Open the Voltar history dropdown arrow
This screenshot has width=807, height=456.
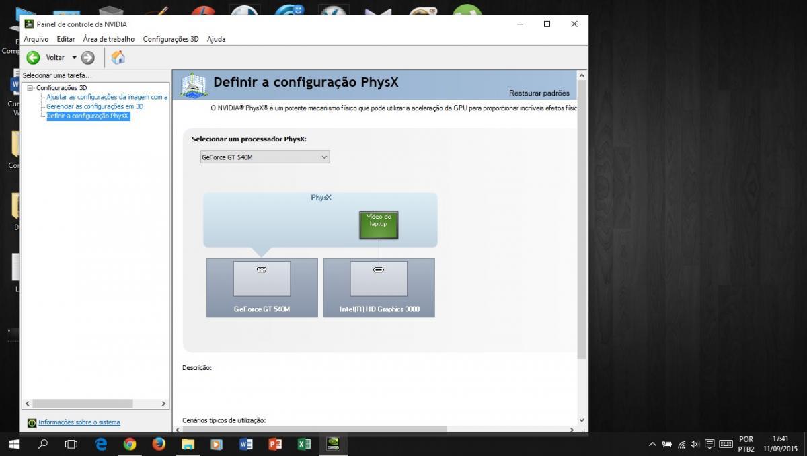point(74,58)
